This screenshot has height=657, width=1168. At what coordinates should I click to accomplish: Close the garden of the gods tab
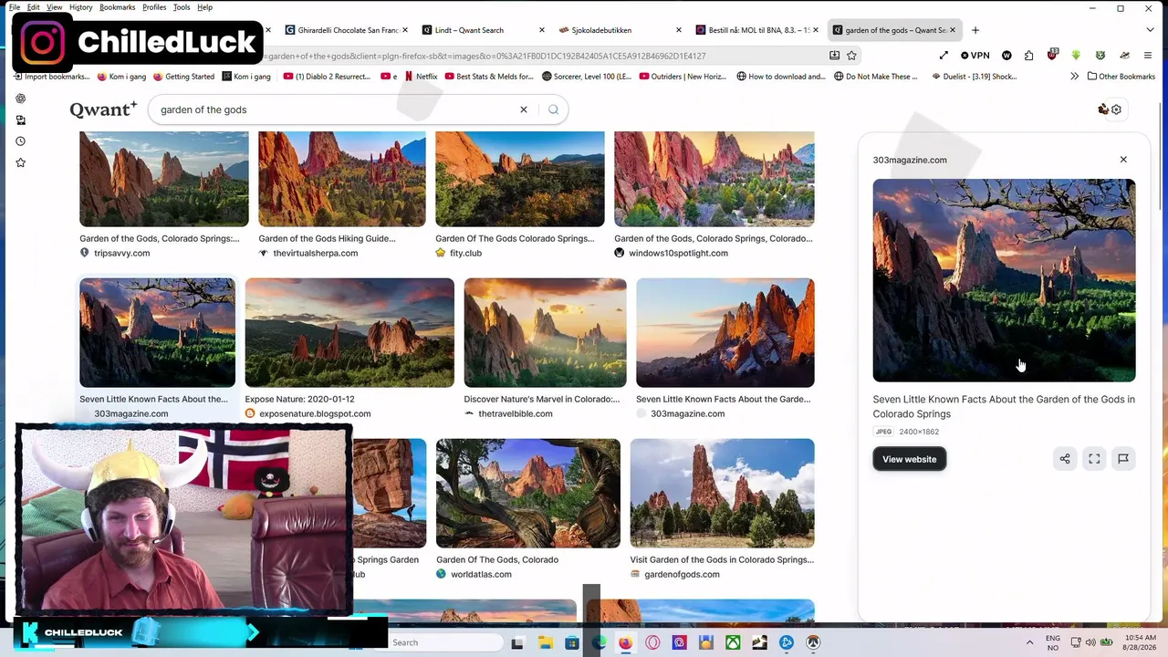coord(953,30)
